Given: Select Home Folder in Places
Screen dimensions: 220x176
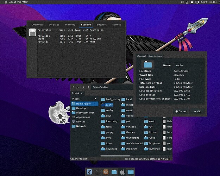Looking at the screenshot, I should pos(85,104).
